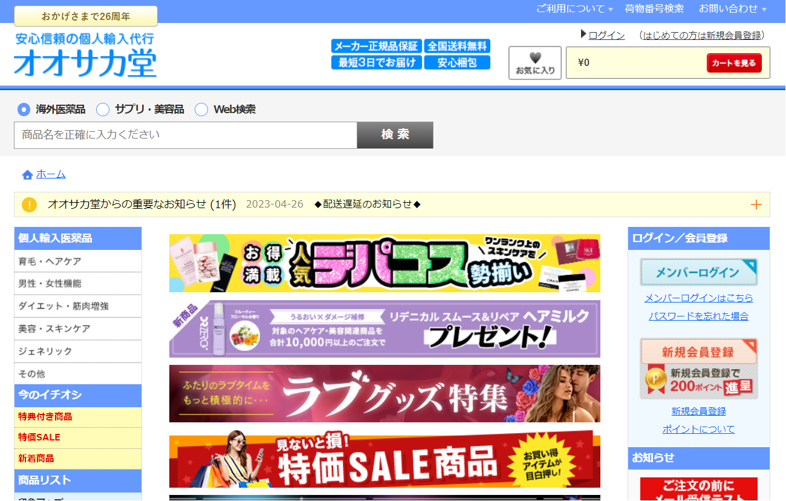Select the 海外医薬品 radio button

(x=24, y=110)
